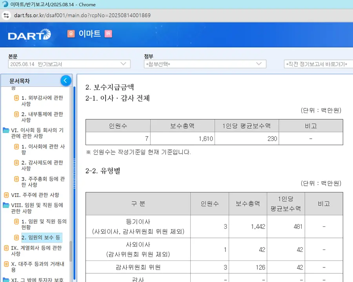
Task: Open the 첨부선택 attachment dropdown
Action: pos(205,64)
